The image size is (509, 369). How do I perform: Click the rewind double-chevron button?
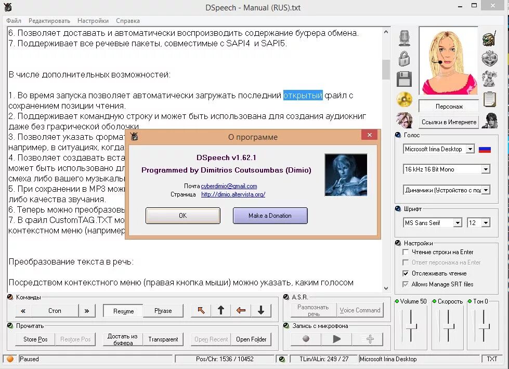pyautogui.click(x=23, y=311)
